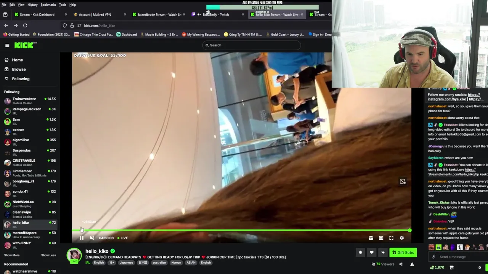
Task: Type in Send a message field
Action: (457, 257)
